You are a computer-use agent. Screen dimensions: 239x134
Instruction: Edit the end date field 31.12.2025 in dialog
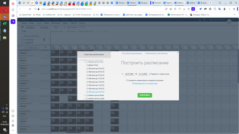pos(143,74)
